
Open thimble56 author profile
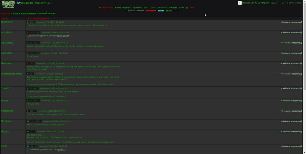point(7,22)
